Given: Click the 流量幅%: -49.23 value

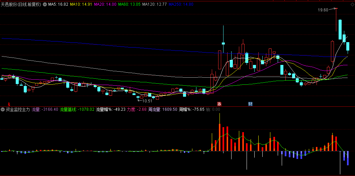Looking at the screenshot, I should 110,110.
